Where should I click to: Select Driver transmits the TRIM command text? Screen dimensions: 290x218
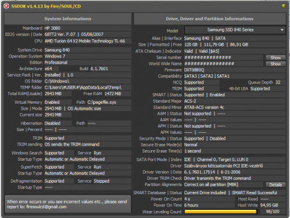tap(217, 178)
